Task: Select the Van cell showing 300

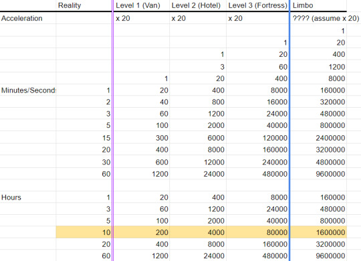Action: tap(142, 138)
